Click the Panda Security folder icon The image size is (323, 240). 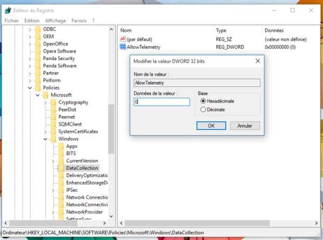(x=38, y=59)
